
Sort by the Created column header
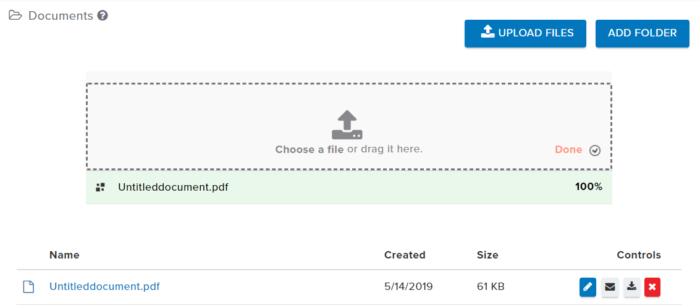tap(405, 255)
